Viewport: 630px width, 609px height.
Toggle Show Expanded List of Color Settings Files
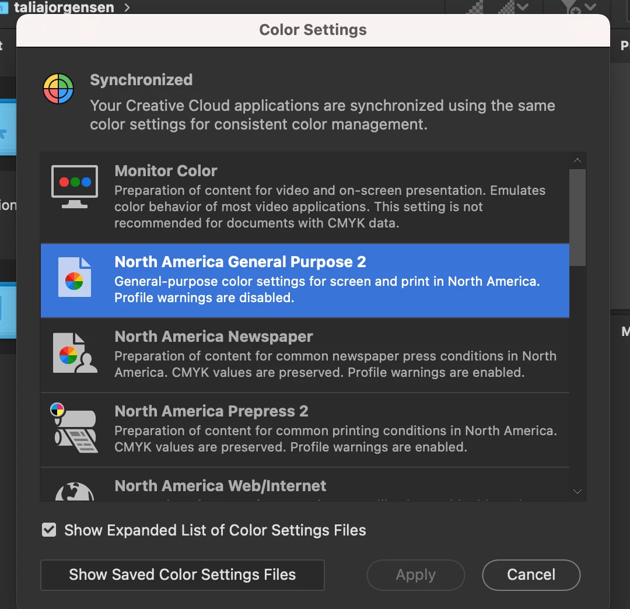coord(49,530)
